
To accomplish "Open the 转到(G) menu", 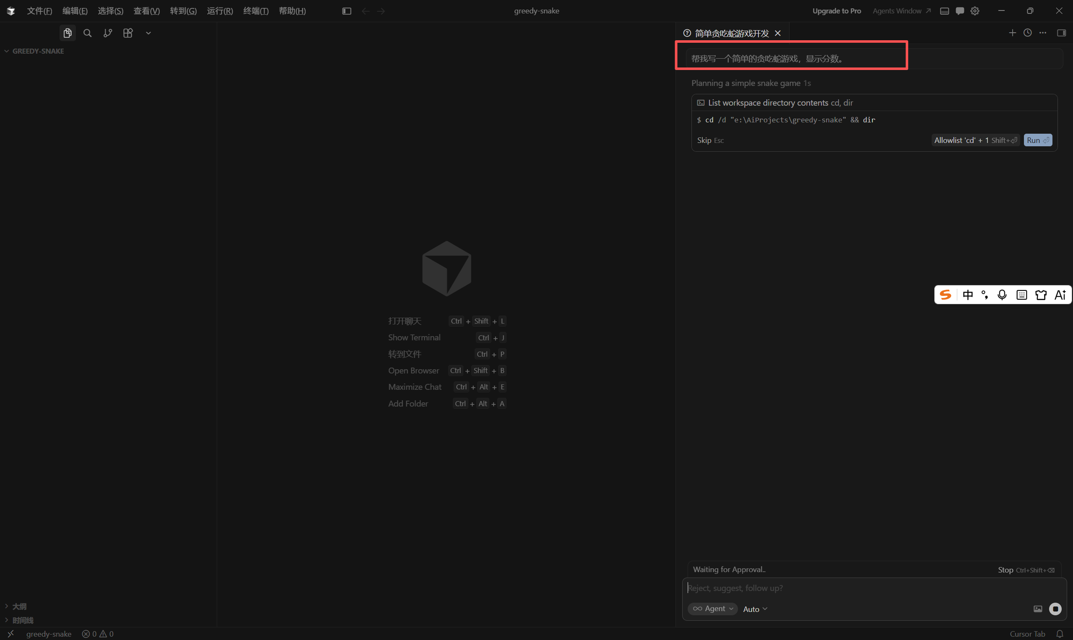I will coord(183,11).
